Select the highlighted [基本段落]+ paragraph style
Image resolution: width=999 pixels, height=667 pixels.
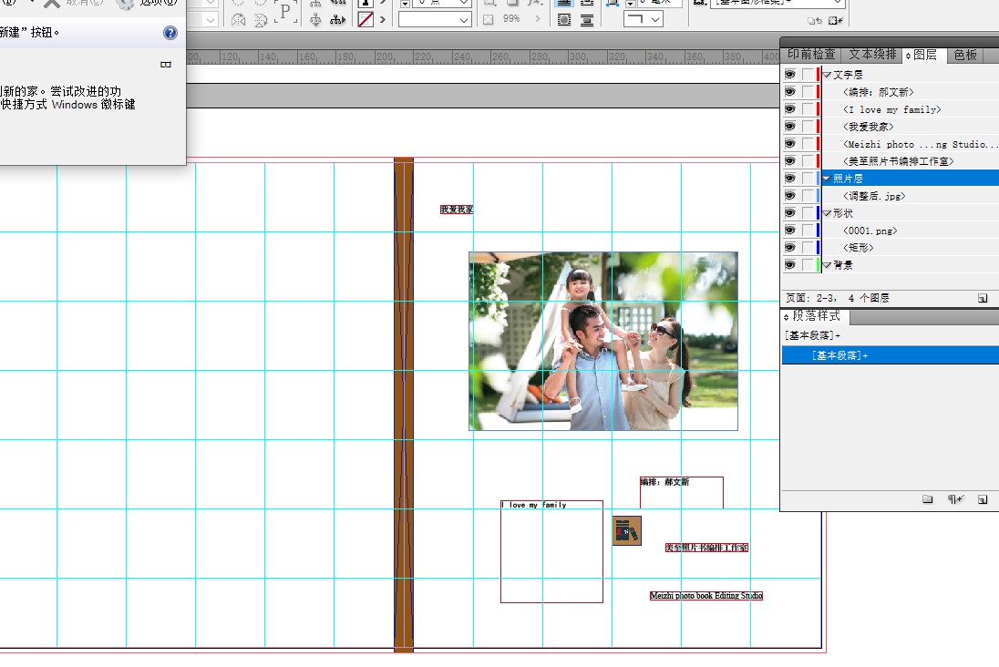click(890, 354)
